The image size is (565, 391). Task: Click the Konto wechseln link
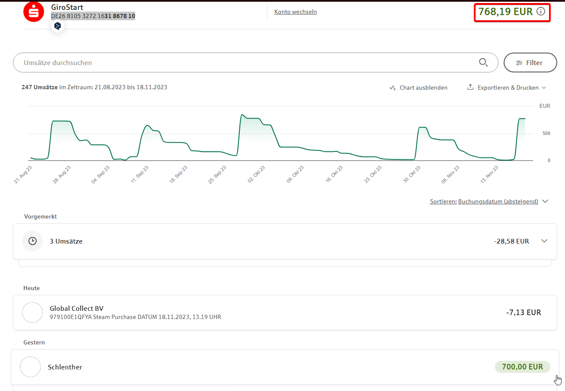[295, 12]
